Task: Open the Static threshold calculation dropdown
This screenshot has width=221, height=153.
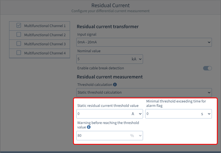Action: point(144,92)
